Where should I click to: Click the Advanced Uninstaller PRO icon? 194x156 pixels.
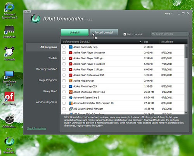[x=71, y=103]
